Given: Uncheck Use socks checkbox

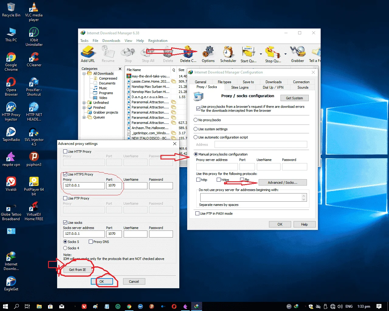Looking at the screenshot, I should point(65,223).
